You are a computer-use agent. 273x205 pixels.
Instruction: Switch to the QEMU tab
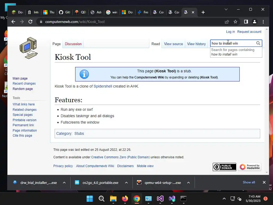(x=80, y=12)
